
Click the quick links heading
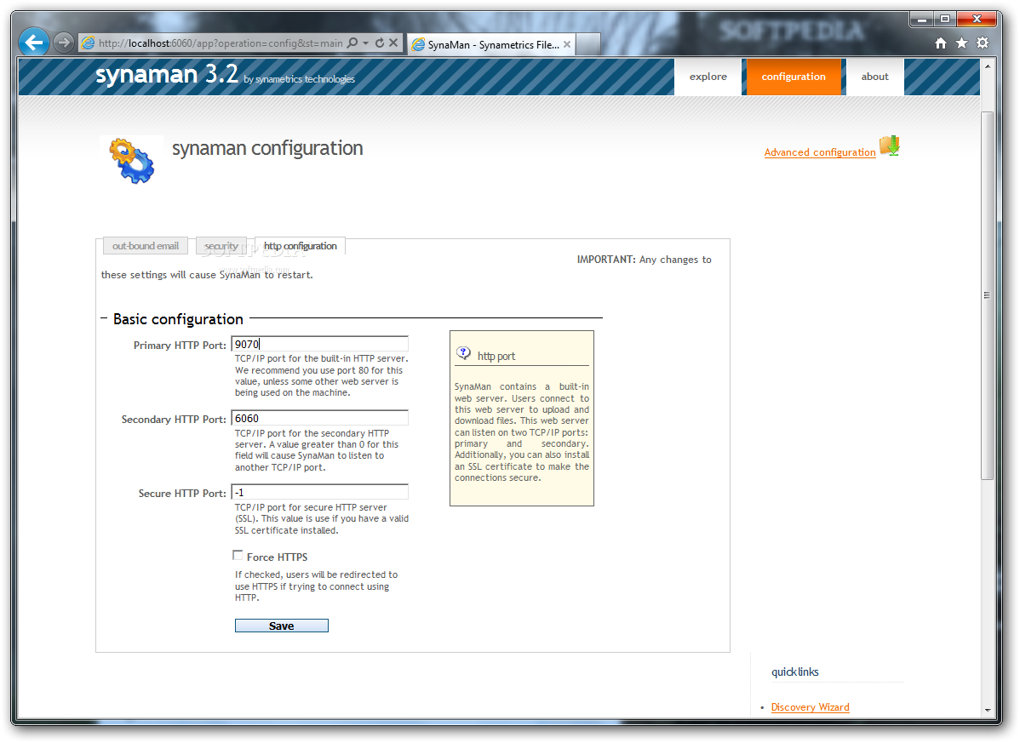click(x=795, y=672)
